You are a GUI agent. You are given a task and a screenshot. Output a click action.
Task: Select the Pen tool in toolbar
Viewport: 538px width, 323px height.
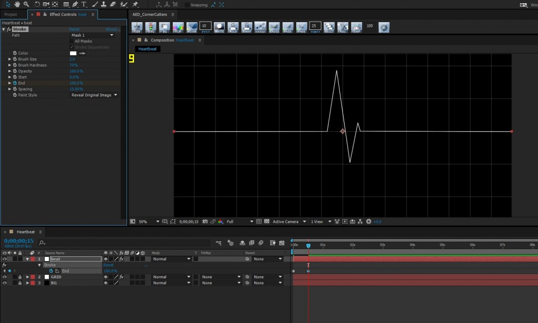point(75,4)
